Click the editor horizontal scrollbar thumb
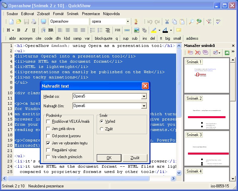238x191 pixels. (78, 179)
